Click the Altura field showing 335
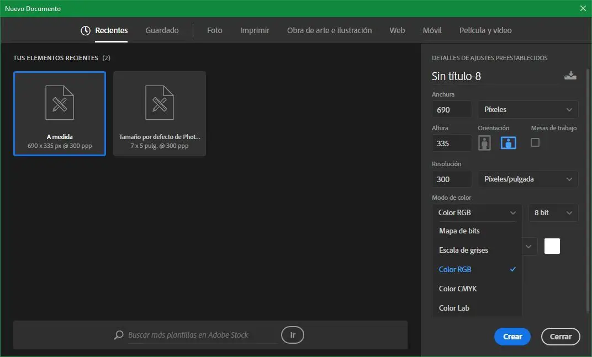The height and width of the screenshot is (357, 592). point(452,143)
